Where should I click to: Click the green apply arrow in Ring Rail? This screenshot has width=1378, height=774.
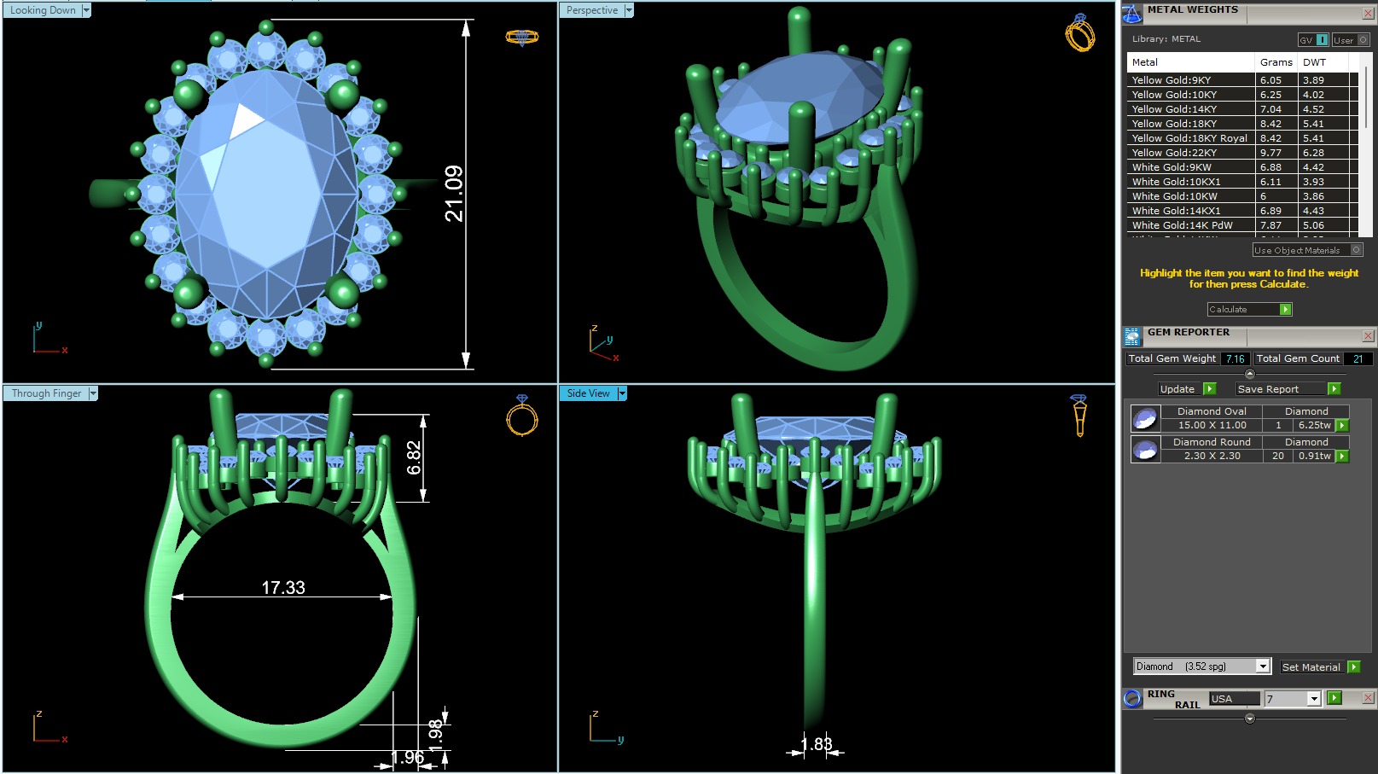(x=1334, y=698)
